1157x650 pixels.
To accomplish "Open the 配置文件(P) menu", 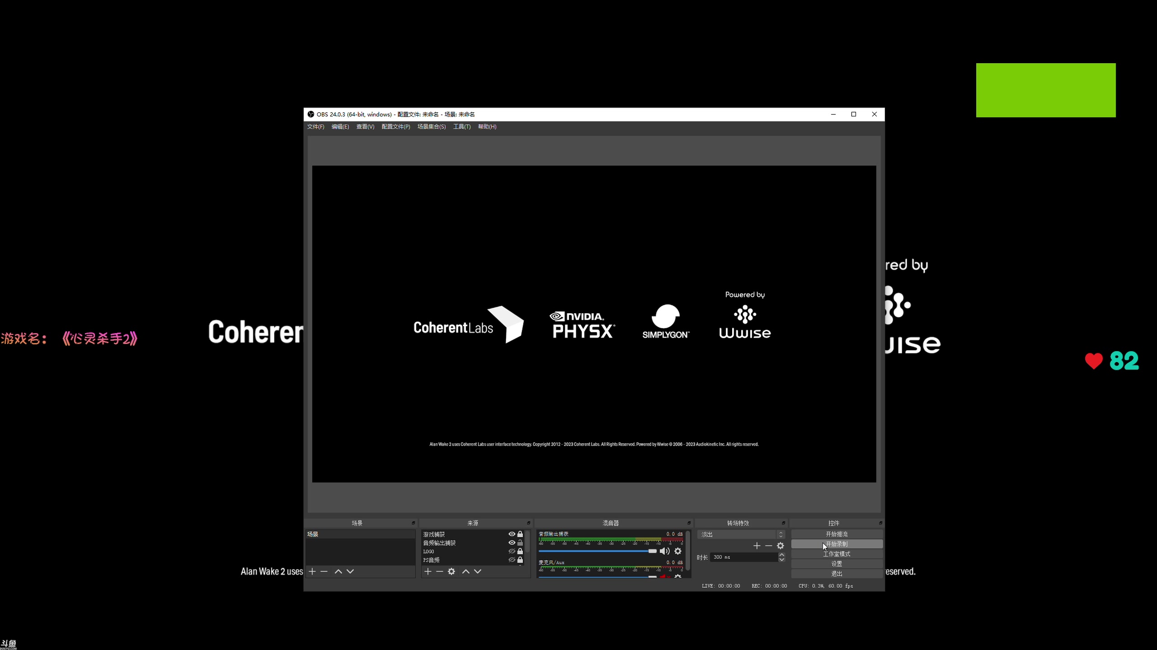I will coord(396,127).
